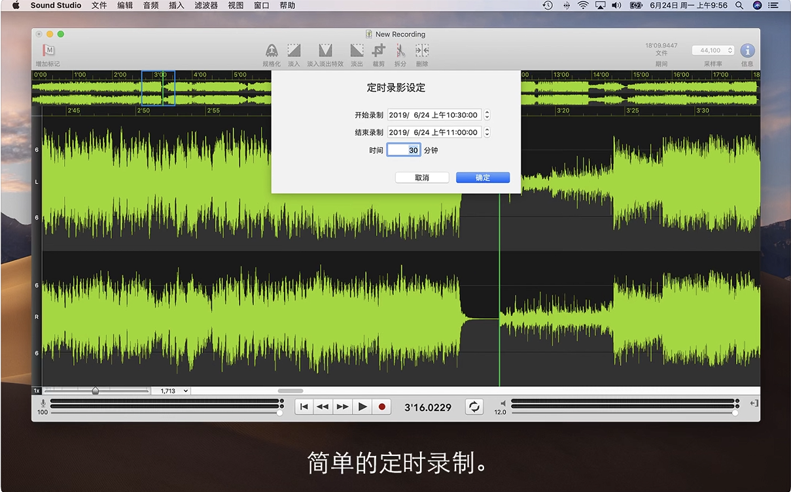
Task: Click the Crop (裁剪) toolbar icon
Action: (x=378, y=51)
